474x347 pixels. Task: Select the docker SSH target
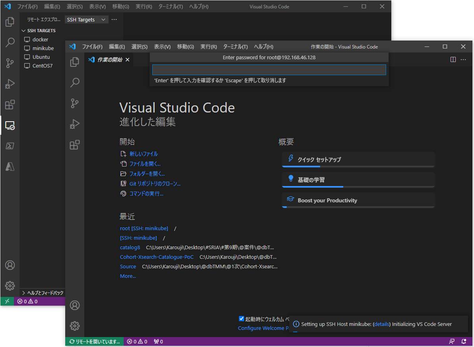(x=40, y=40)
